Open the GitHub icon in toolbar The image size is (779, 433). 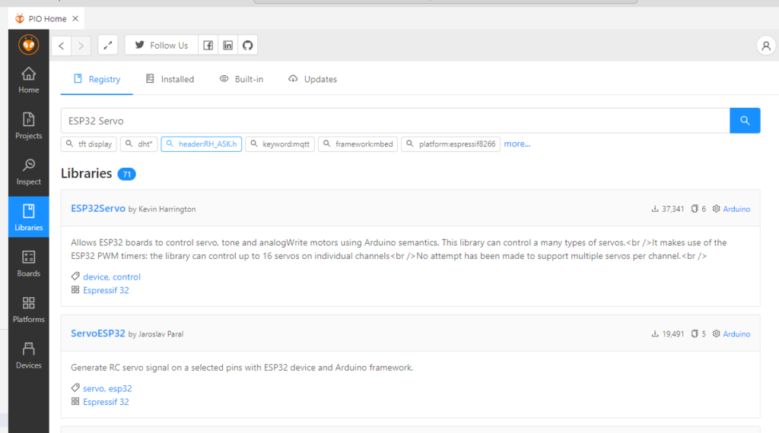pyautogui.click(x=247, y=46)
